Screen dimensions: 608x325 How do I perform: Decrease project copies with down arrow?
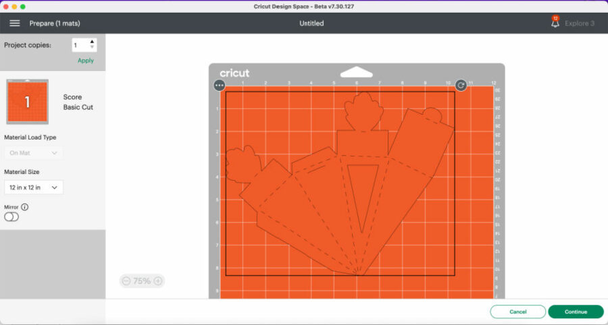[x=93, y=49]
